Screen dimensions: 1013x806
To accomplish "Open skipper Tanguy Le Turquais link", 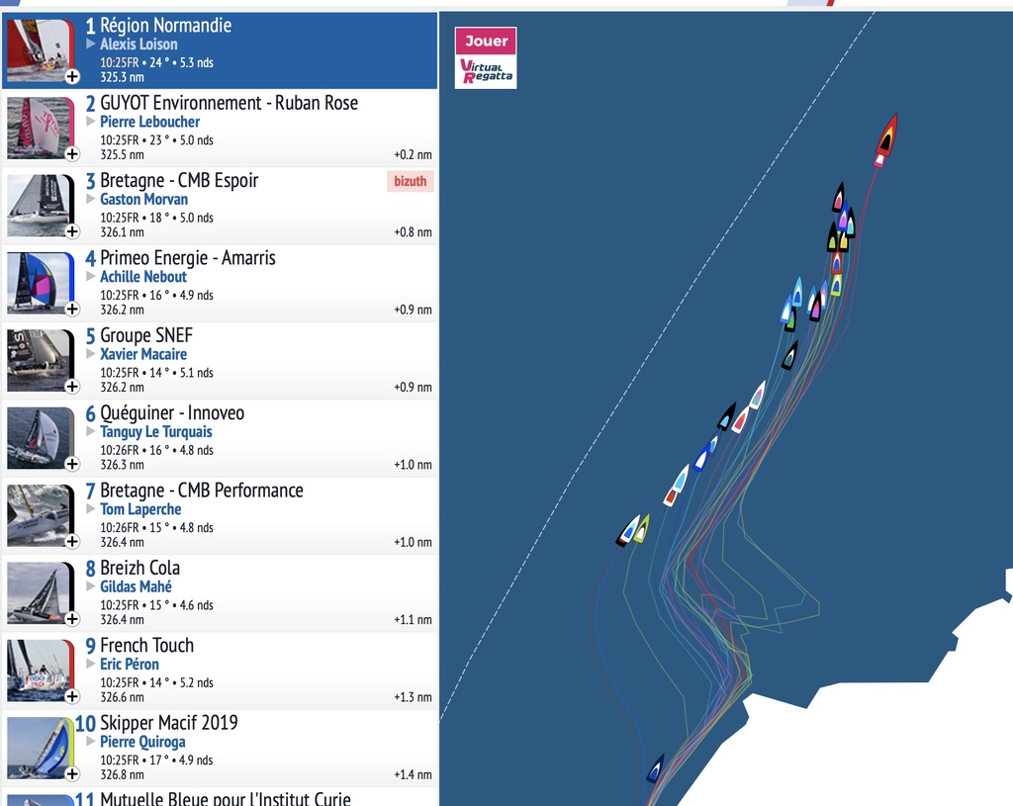I will pyautogui.click(x=156, y=431).
